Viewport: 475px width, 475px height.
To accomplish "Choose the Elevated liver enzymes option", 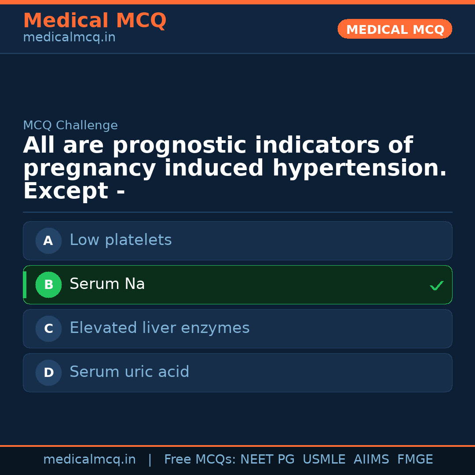I will point(159,328).
